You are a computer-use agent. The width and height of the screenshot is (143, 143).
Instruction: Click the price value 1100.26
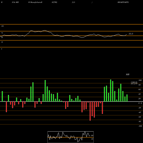tap(134, 82)
